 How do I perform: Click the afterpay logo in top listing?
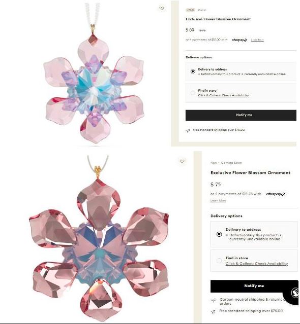[x=239, y=40]
